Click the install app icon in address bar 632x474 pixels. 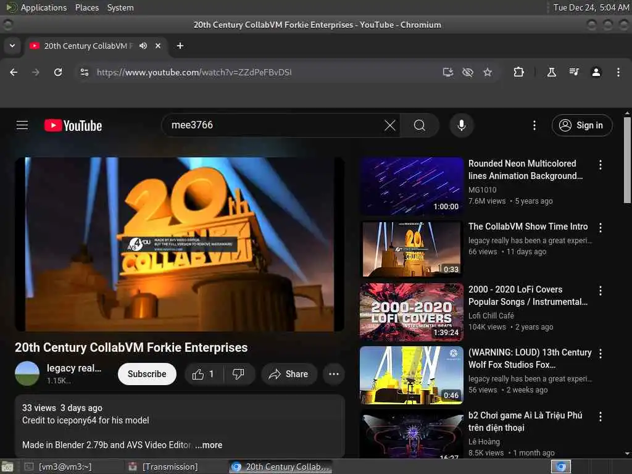448,72
